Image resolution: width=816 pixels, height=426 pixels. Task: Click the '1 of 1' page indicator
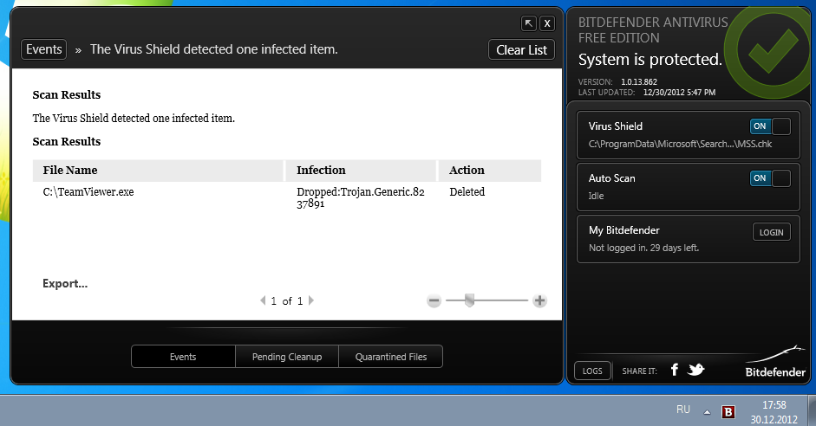(287, 300)
